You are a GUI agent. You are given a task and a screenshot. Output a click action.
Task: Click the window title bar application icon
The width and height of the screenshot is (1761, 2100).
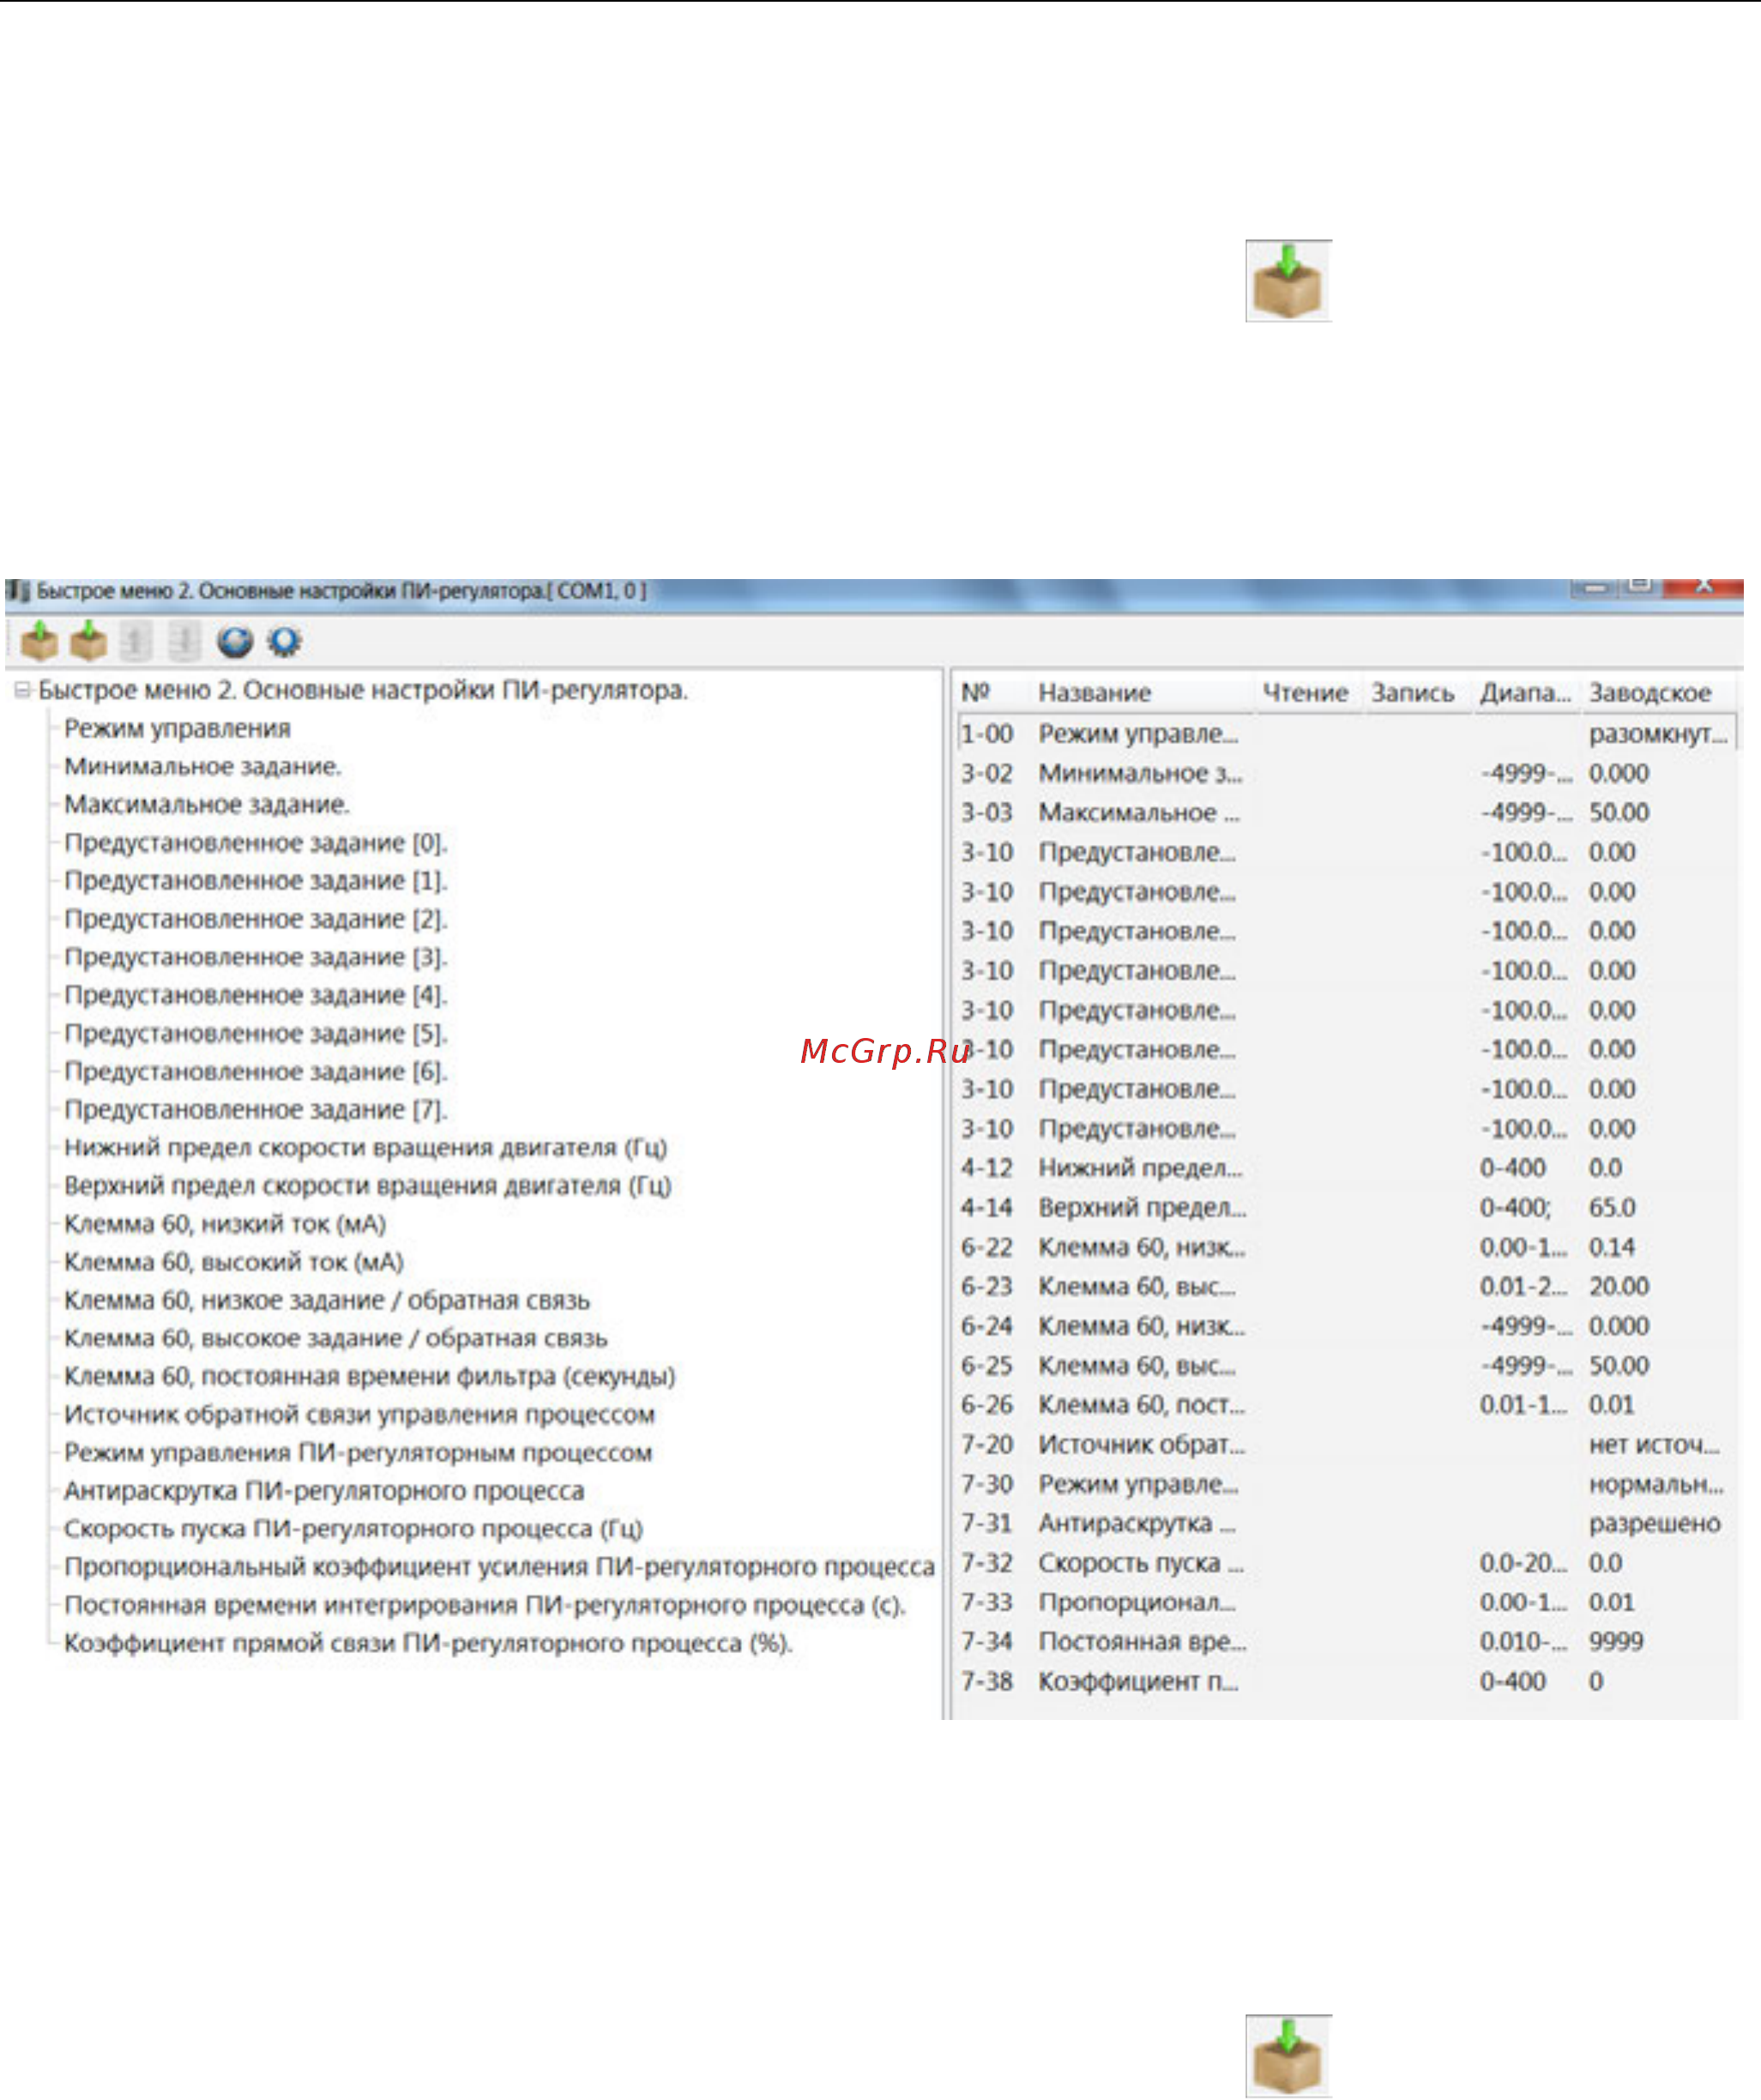point(17,591)
